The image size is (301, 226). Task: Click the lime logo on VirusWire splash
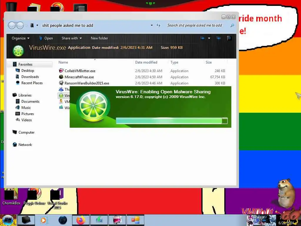coord(93,106)
